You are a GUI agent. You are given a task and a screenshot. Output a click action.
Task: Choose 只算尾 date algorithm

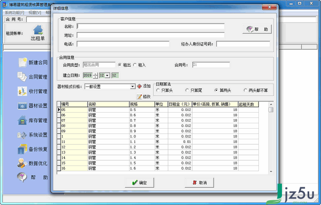(187, 90)
